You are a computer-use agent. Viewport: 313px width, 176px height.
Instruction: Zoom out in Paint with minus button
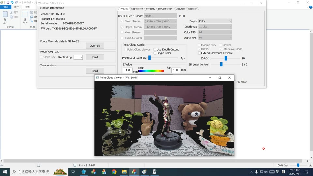286,165
